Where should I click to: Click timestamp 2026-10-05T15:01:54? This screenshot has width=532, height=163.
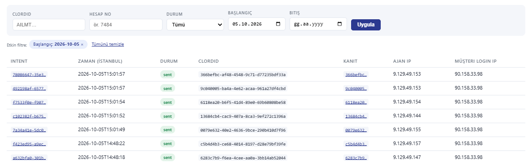(x=101, y=102)
